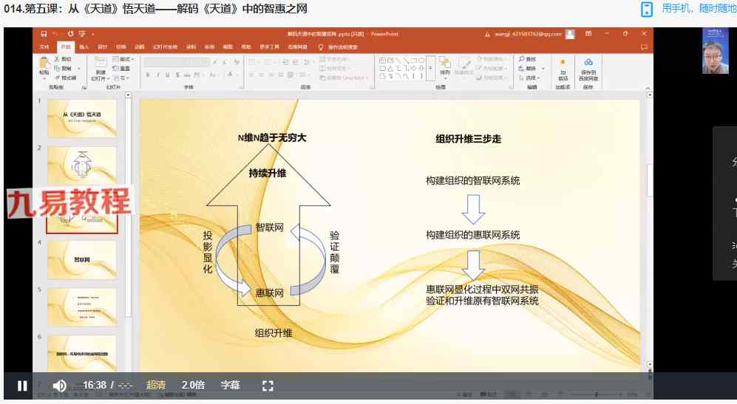Mute the video volume speaker icon
737x404 pixels.
coord(60,385)
